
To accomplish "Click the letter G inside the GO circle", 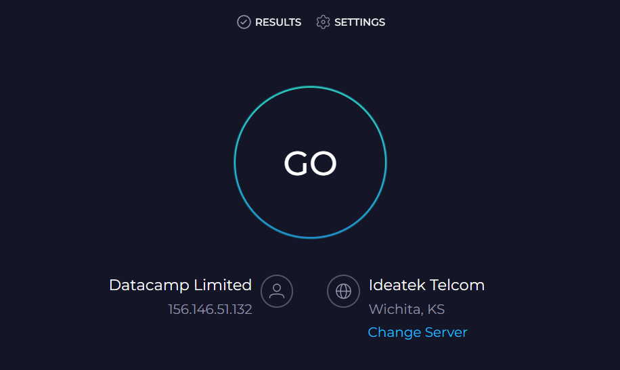I will tap(296, 163).
